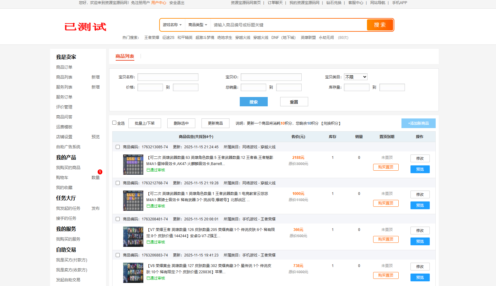The image size is (496, 286).
Task: Click the minimum 总销量 input field
Action: click(x=253, y=87)
